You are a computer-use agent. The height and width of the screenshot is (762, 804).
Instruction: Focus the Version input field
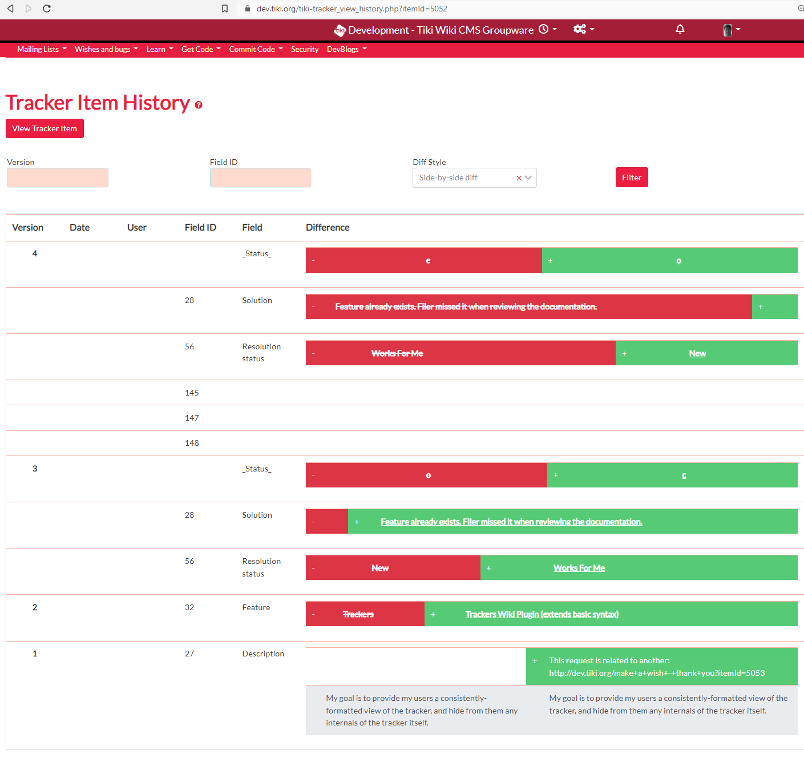tap(58, 178)
